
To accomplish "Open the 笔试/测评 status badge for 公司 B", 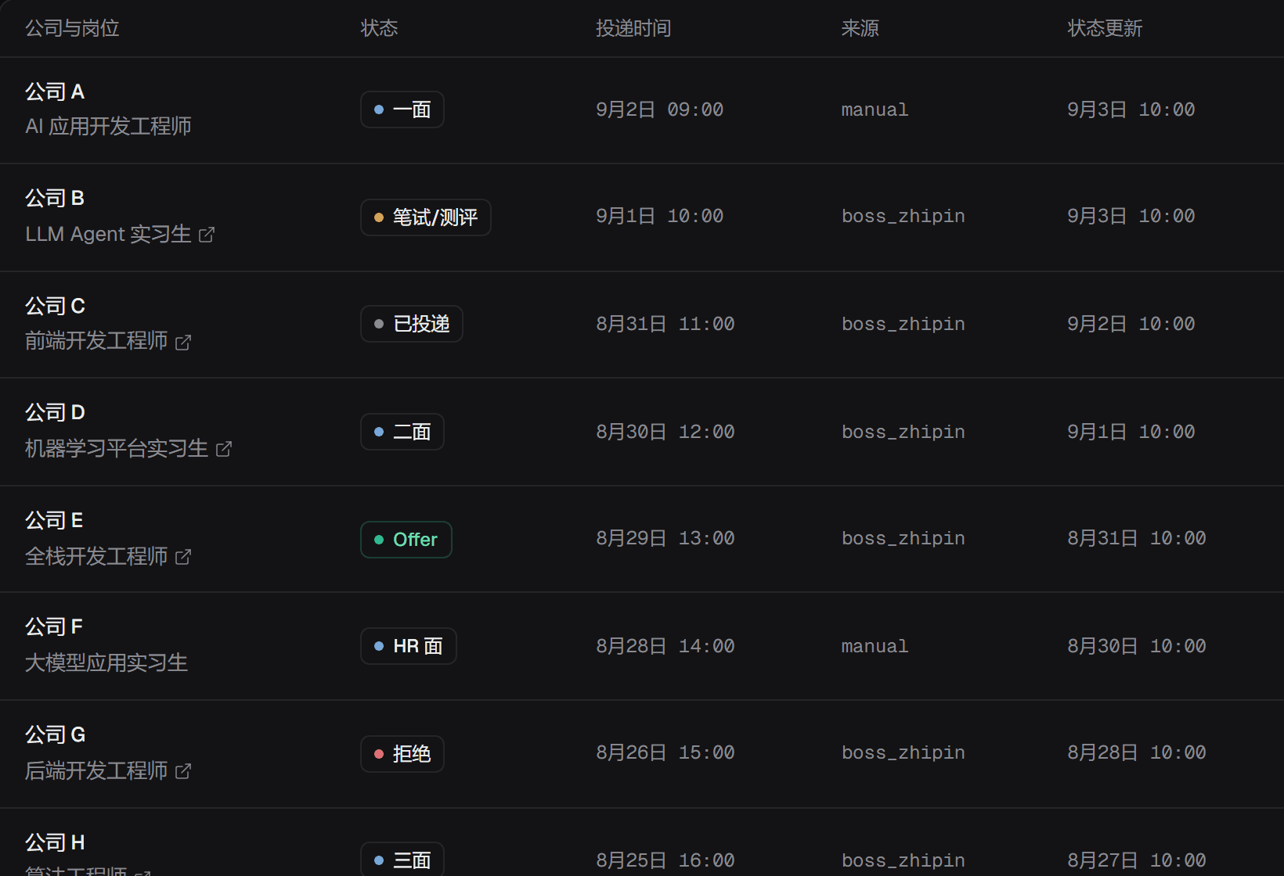I will [426, 217].
